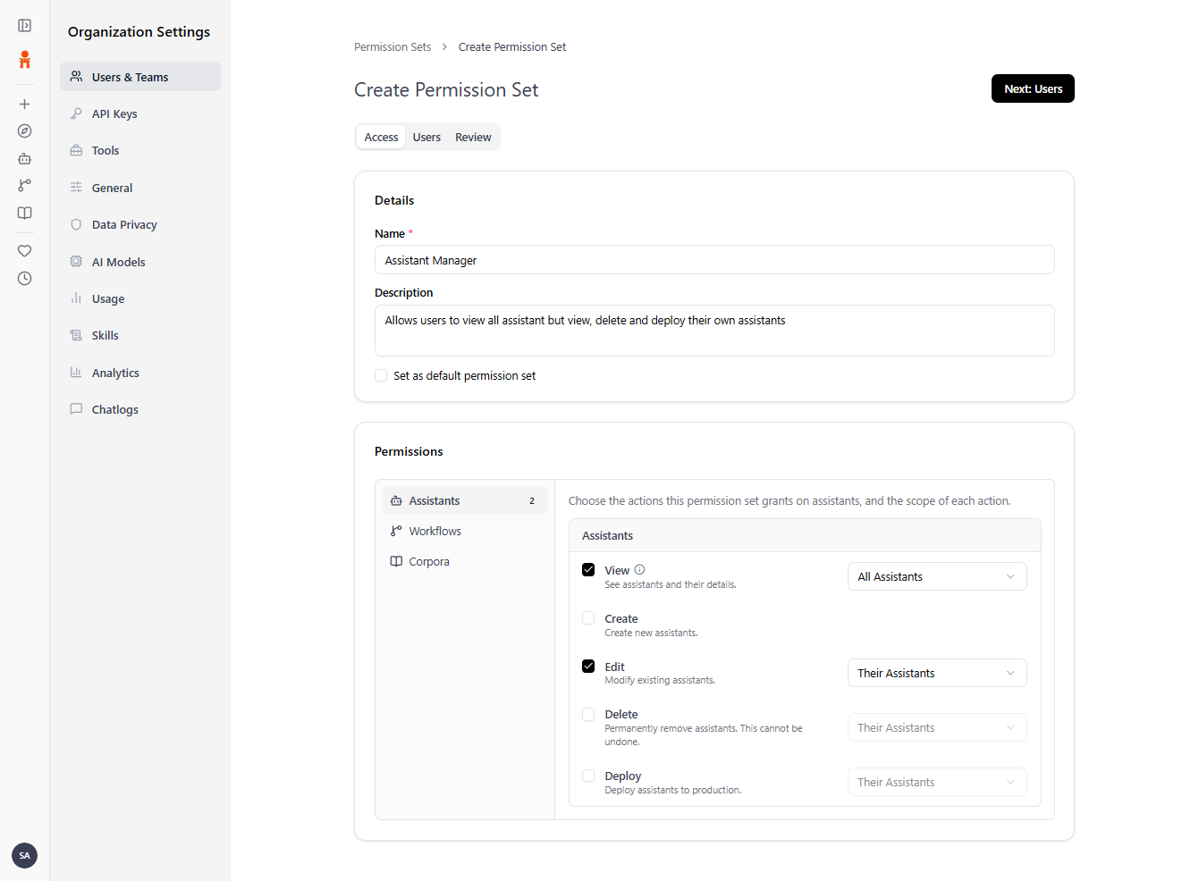Enable Set as default permission set
This screenshot has width=1199, height=881.
tap(381, 375)
